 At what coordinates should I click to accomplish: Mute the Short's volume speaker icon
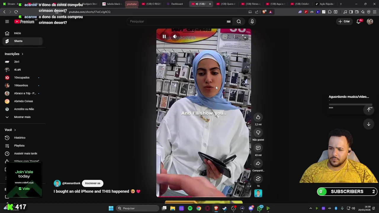click(175, 37)
